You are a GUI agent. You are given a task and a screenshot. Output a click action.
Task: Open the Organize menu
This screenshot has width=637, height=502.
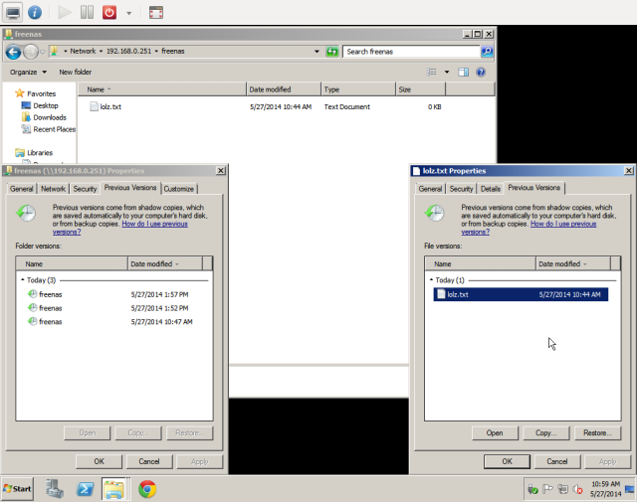click(28, 72)
